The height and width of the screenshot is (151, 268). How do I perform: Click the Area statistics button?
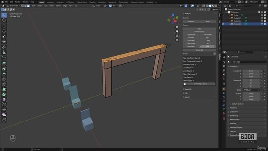coord(208,21)
